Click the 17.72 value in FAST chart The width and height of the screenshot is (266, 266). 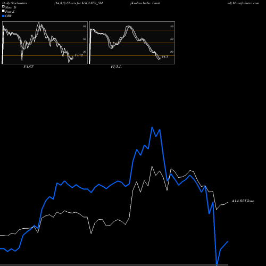click(79, 55)
